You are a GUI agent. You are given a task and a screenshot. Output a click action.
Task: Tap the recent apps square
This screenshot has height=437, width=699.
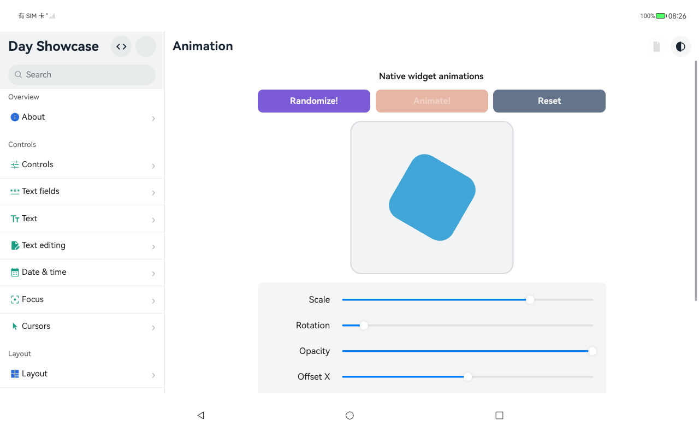coord(499,415)
